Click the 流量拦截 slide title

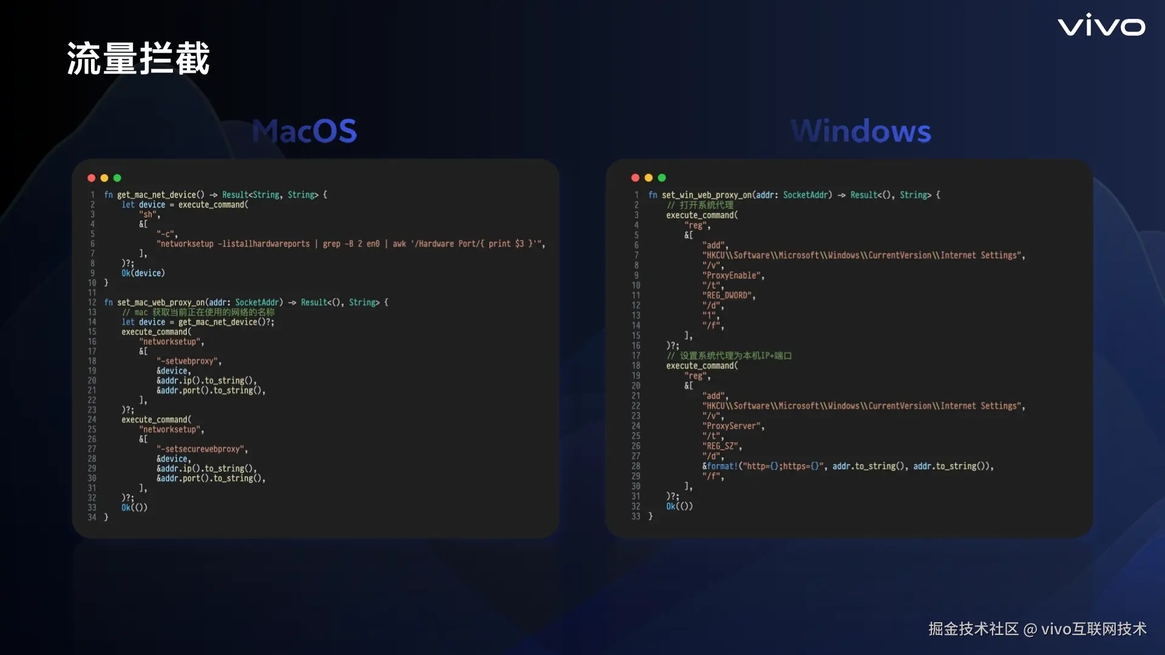138,59
